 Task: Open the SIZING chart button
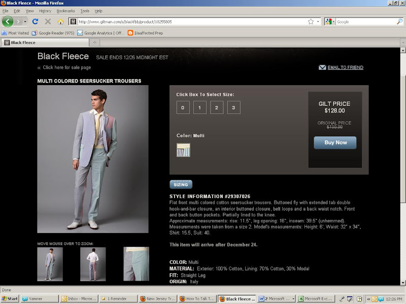pyautogui.click(x=181, y=184)
